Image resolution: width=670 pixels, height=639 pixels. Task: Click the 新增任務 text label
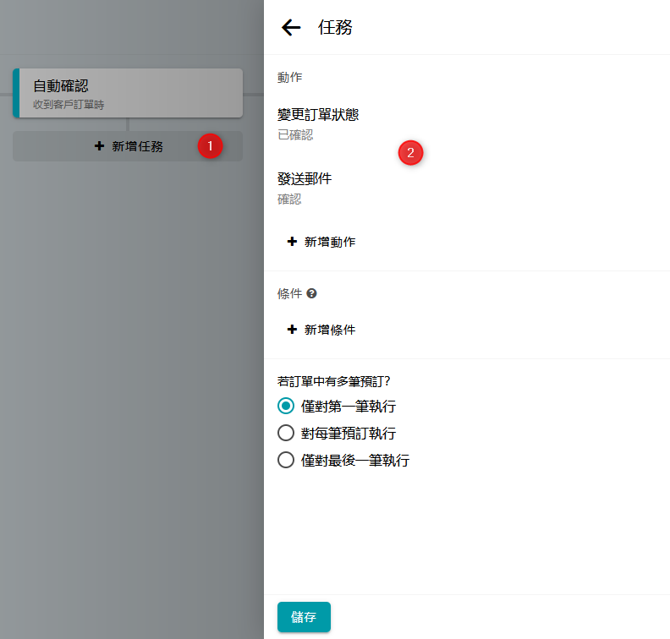pyautogui.click(x=138, y=146)
